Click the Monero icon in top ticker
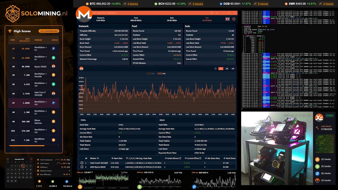 pos(286,4)
